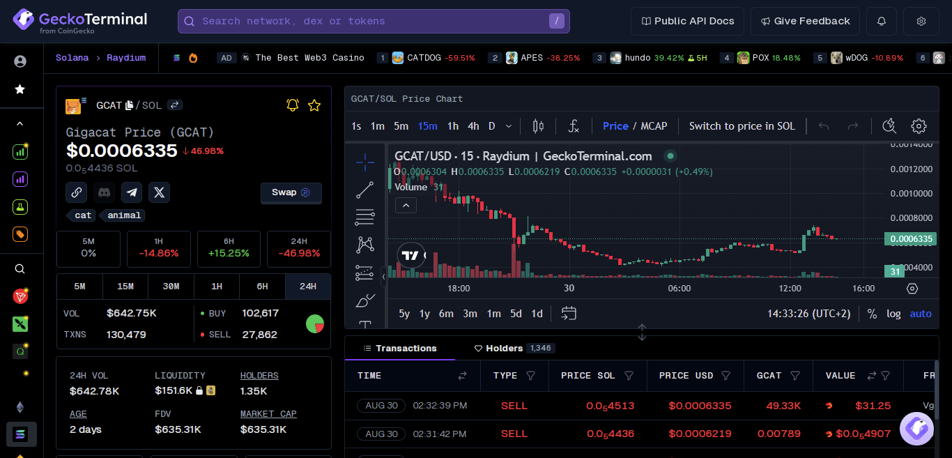952x458 pixels.
Task: Set chart date range to 5d
Action: (x=516, y=314)
